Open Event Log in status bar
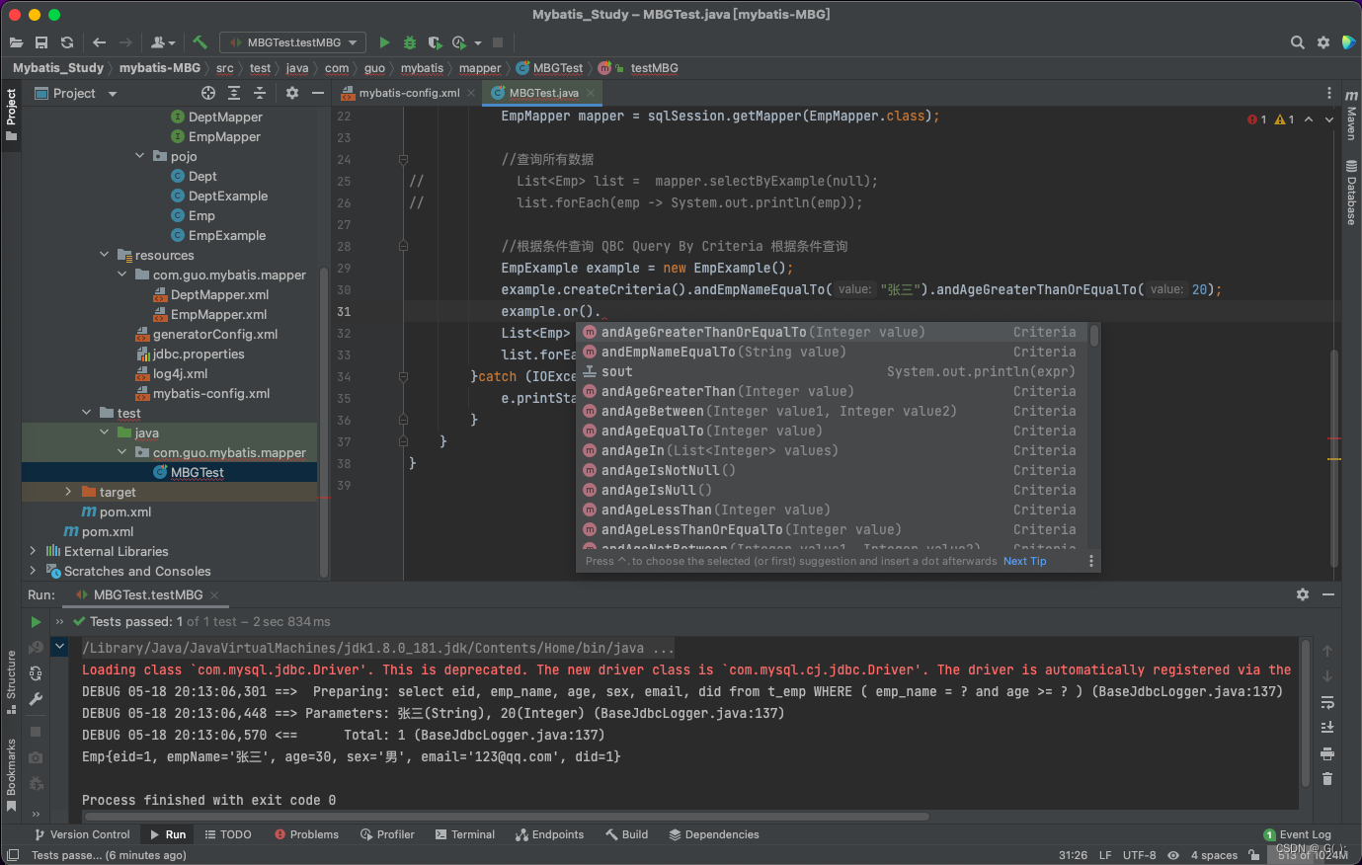 click(x=1297, y=834)
